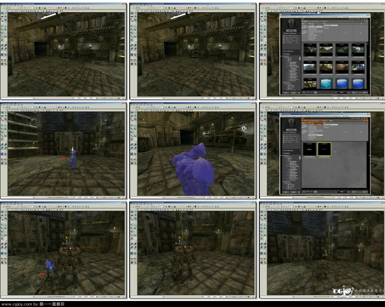The image size is (385, 307).
Task: Toggle Static Meshes filter in middle-right Content Browser
Action: tap(313, 138)
